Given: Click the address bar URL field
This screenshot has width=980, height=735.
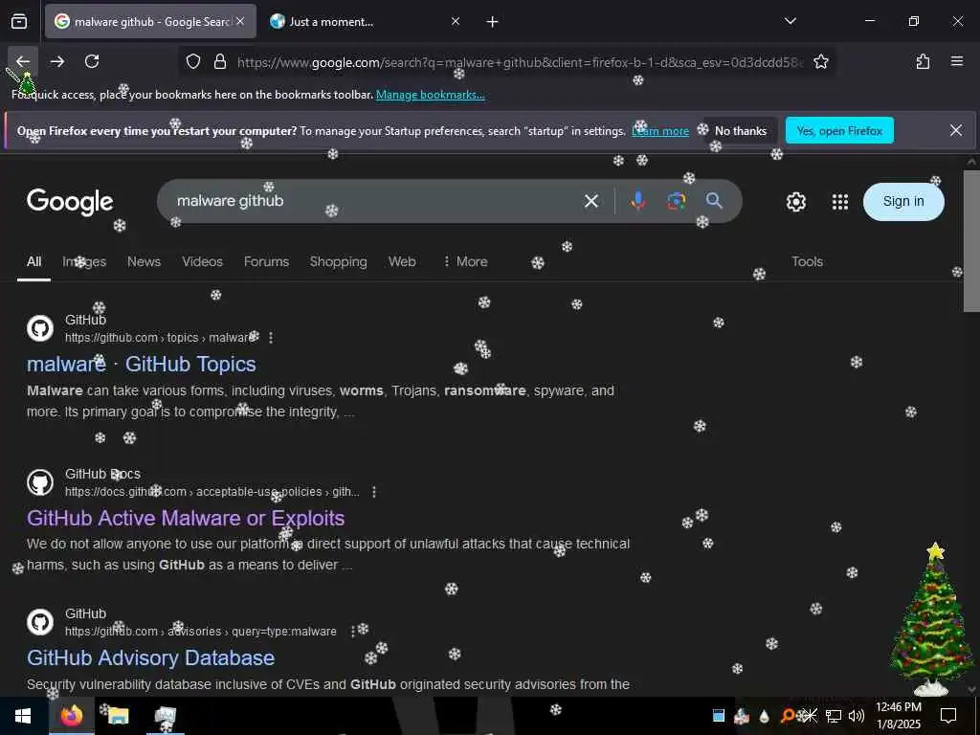Looking at the screenshot, I should point(519,62).
